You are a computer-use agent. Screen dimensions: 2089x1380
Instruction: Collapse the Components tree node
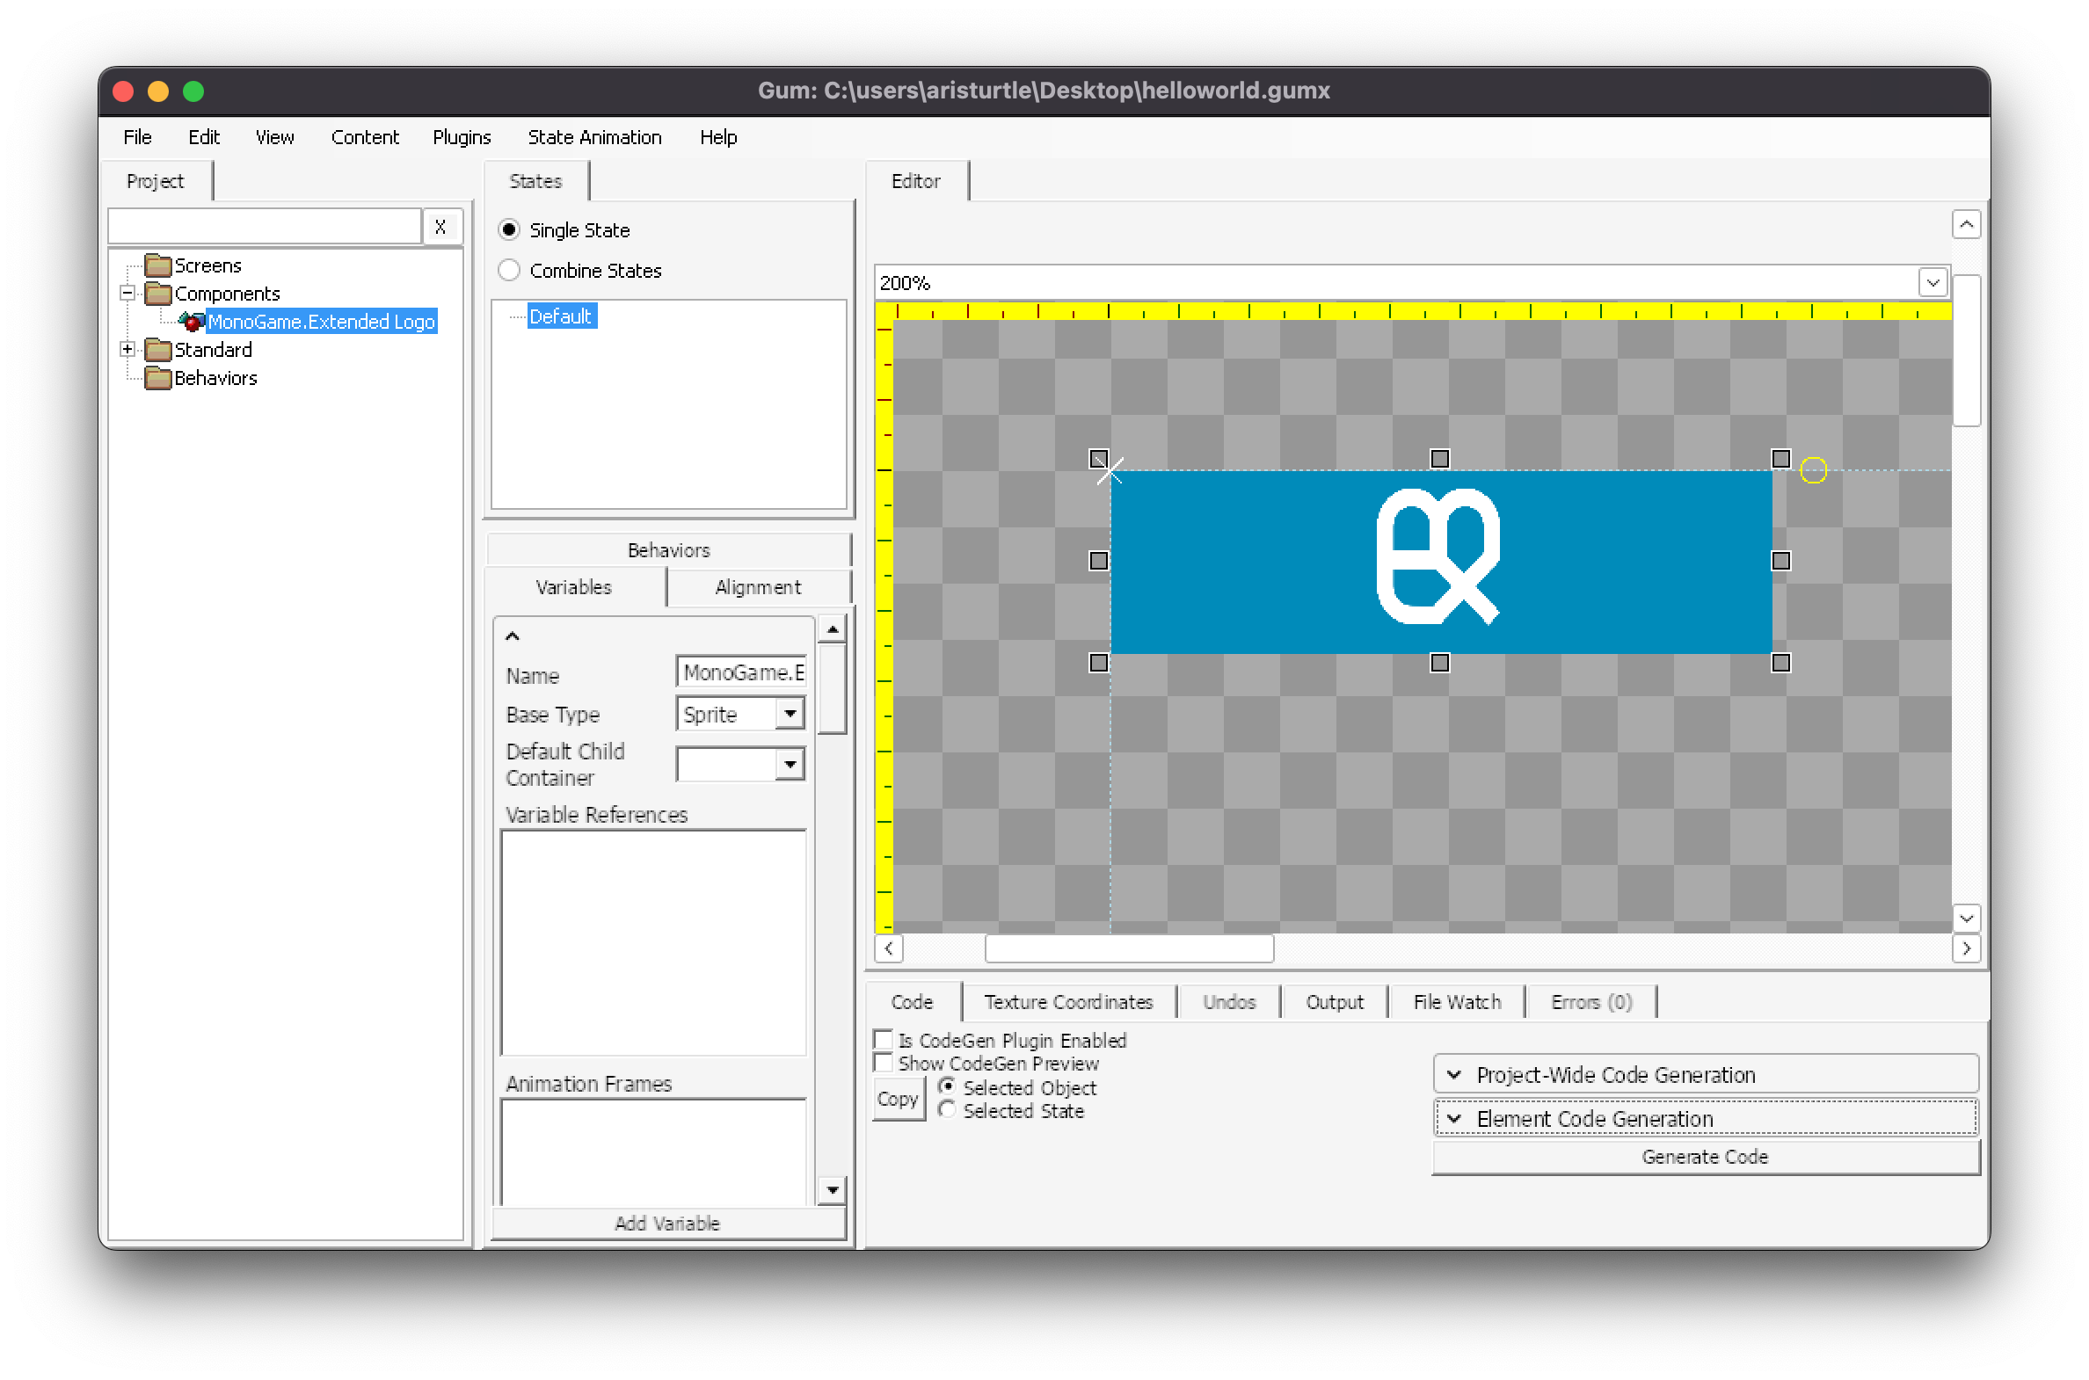pyautogui.click(x=127, y=293)
